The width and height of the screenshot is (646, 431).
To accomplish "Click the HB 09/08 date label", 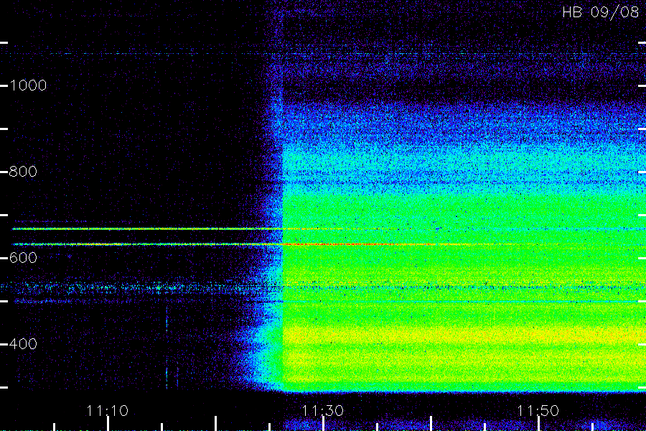I will (x=600, y=12).
